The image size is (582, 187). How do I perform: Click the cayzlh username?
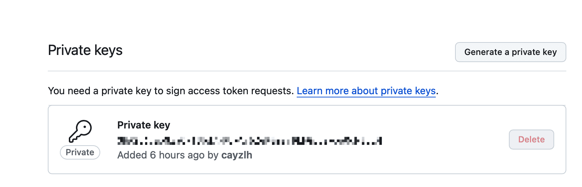(x=236, y=155)
